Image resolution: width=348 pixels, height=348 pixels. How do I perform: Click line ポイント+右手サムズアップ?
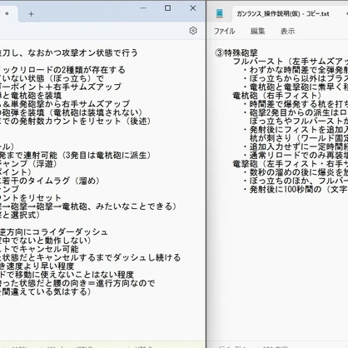click(x=61, y=87)
